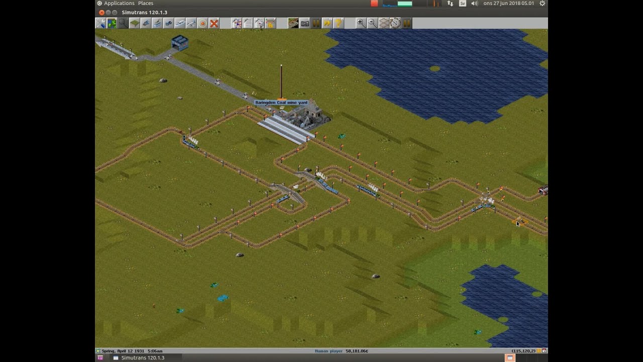The height and width of the screenshot is (362, 643).
Task: Open the minimap display tool
Action: (x=112, y=23)
